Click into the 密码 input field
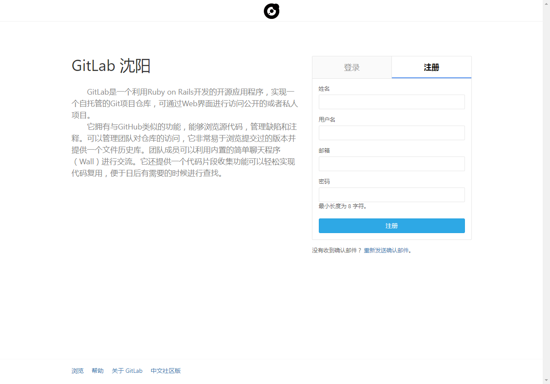550x384 pixels. (392, 195)
